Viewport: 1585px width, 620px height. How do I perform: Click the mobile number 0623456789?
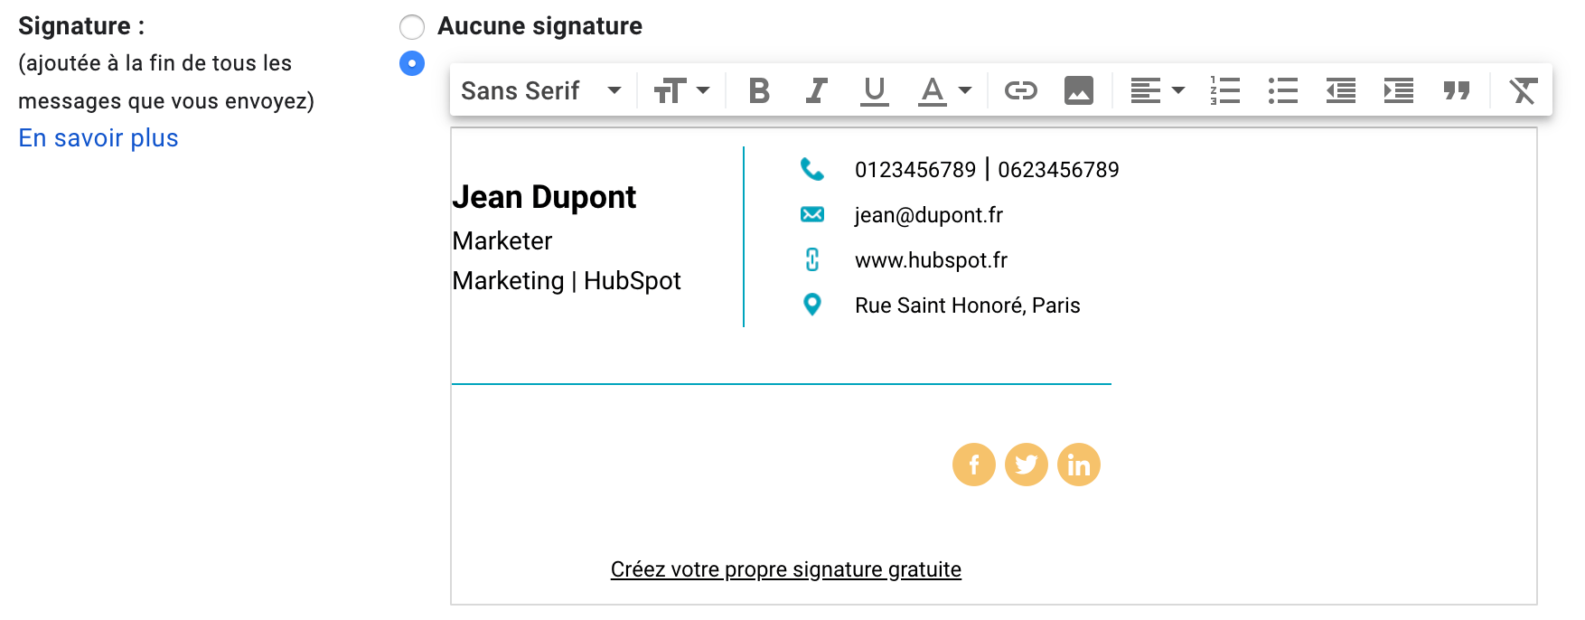point(1058,170)
